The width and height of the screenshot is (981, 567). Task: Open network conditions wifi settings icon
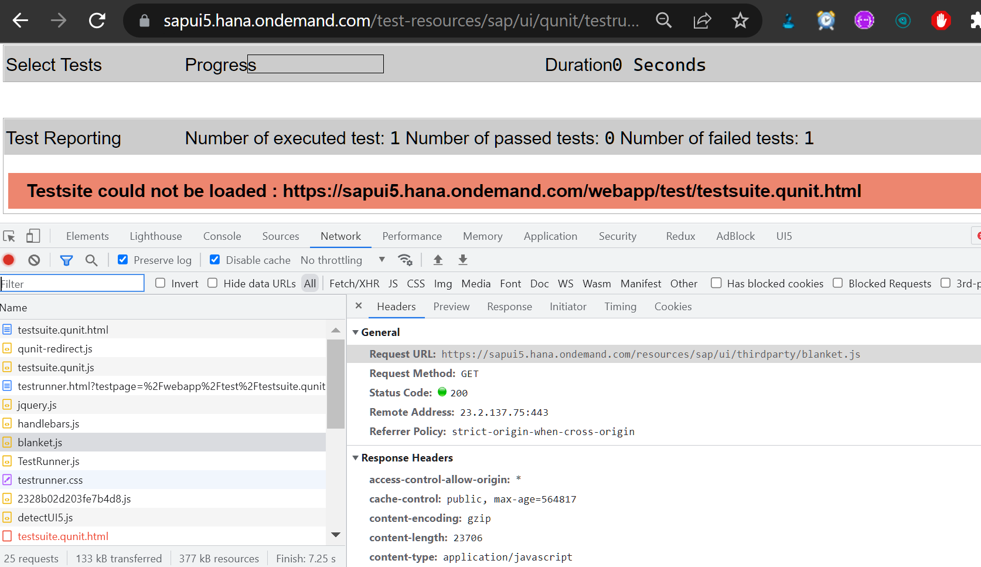(x=405, y=260)
